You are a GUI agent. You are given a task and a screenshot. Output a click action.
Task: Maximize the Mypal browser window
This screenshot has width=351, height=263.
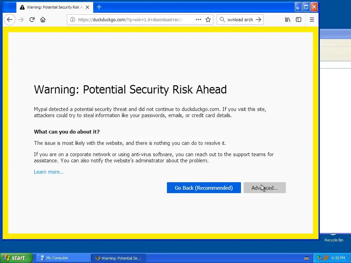(x=306, y=7)
